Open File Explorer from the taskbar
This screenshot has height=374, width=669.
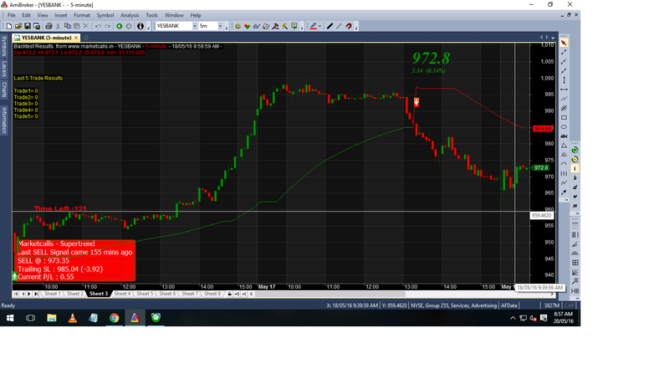point(52,318)
